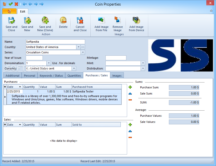216x166 pixels.
Task: Switch to the Keywords / Status tab
Action: (51, 76)
